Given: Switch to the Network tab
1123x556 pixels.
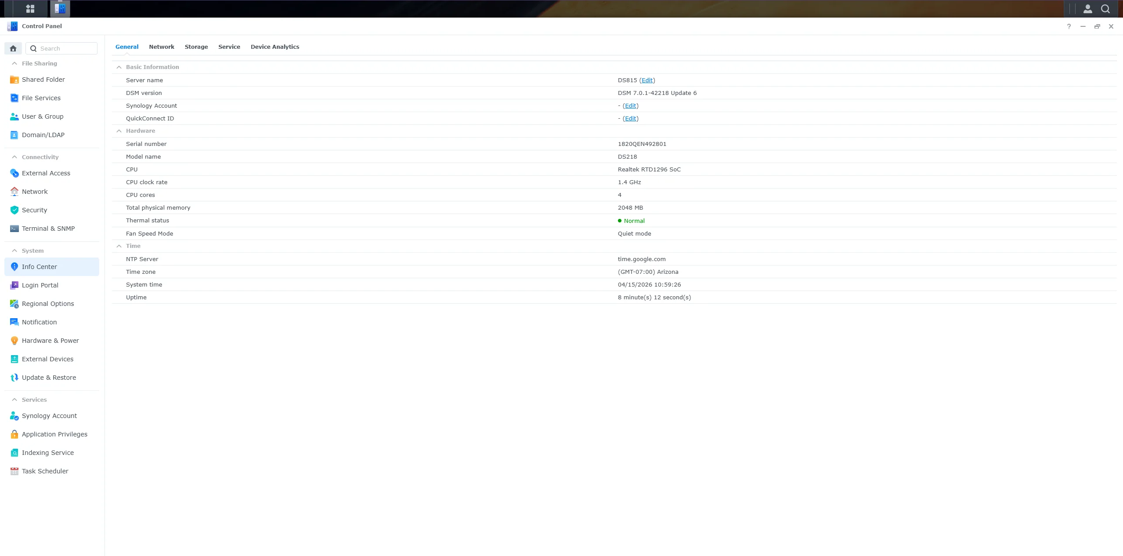Looking at the screenshot, I should click(162, 47).
